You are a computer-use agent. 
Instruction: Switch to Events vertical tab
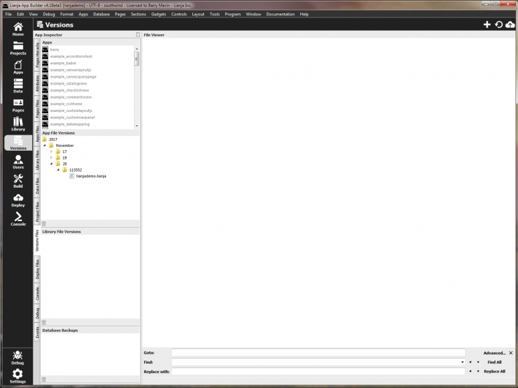[38, 333]
